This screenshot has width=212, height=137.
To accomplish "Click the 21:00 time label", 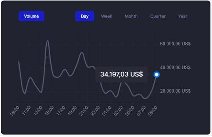I will [84, 111].
